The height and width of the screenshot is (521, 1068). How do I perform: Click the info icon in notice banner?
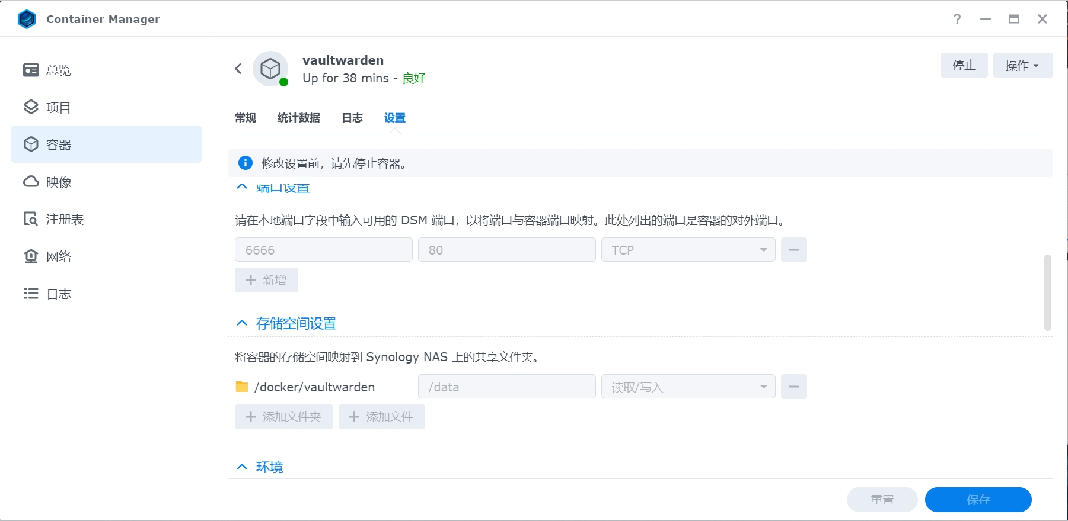(245, 163)
